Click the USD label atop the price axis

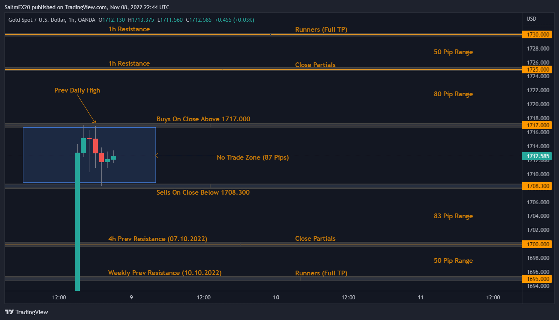[x=531, y=18]
